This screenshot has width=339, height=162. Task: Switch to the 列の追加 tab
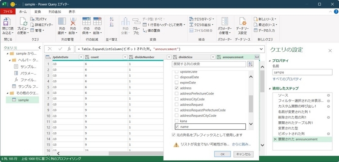click(x=55, y=12)
